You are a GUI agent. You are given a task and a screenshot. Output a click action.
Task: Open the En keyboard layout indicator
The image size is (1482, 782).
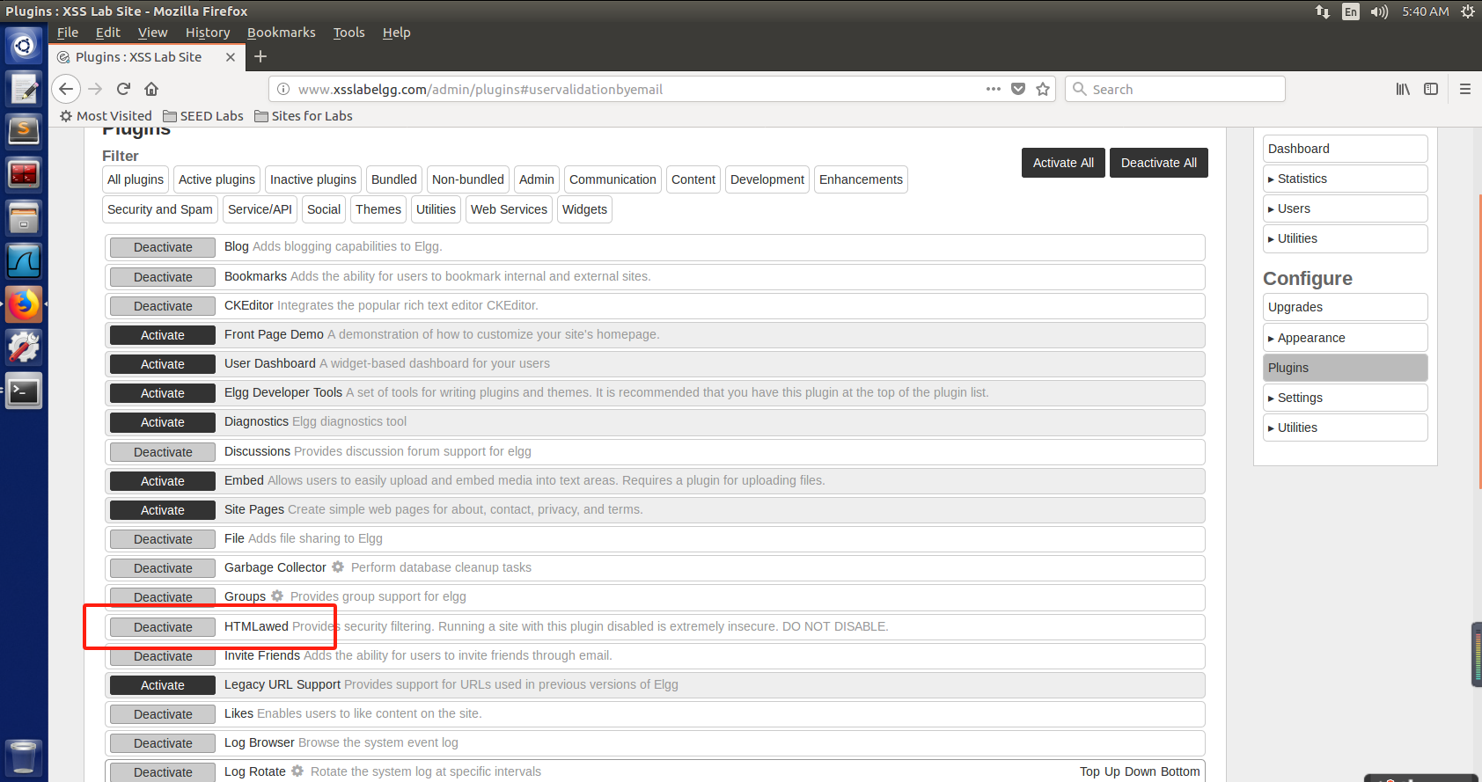click(x=1351, y=11)
